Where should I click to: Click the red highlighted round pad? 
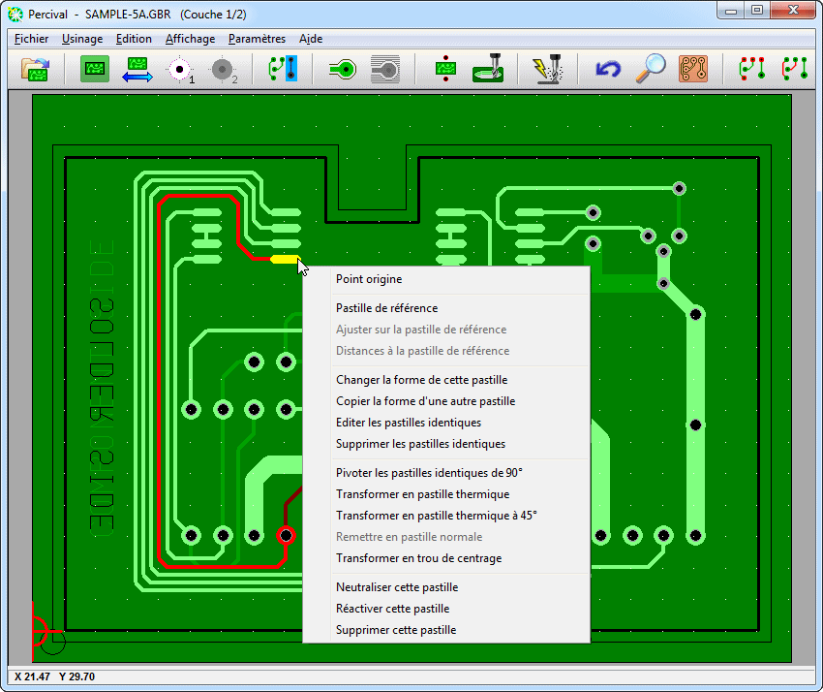(286, 535)
